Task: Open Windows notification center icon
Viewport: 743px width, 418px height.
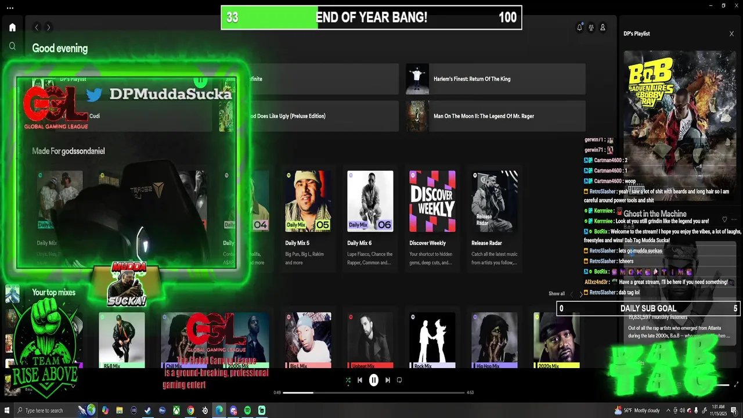Action: (734, 410)
